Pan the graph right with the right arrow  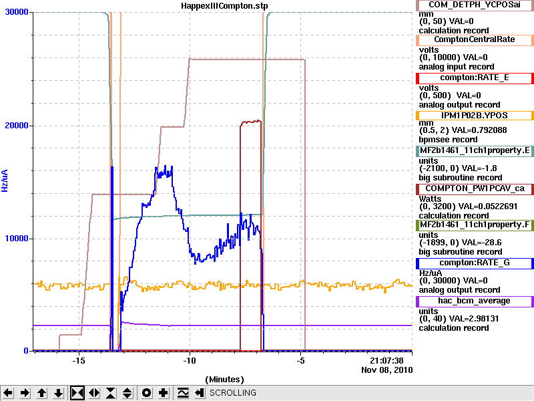point(25,393)
